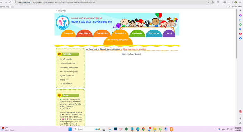Open the 'Cho cha mẹ' tab
This screenshot has height=132, width=243.
click(x=154, y=33)
